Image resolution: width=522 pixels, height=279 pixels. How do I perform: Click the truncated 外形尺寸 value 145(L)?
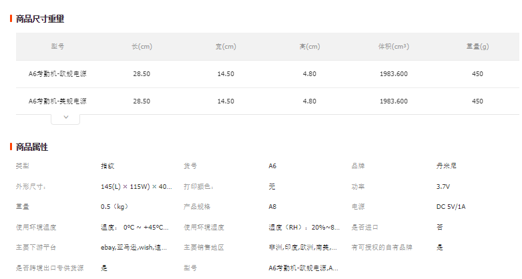pos(136,187)
